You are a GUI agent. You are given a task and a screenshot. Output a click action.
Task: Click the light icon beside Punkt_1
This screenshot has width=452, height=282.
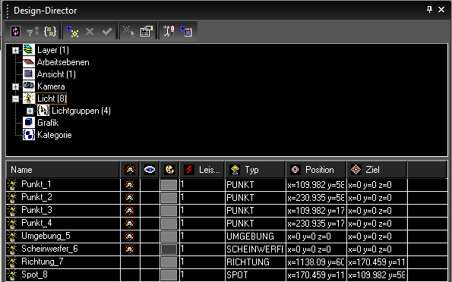pyautogui.click(x=12, y=184)
